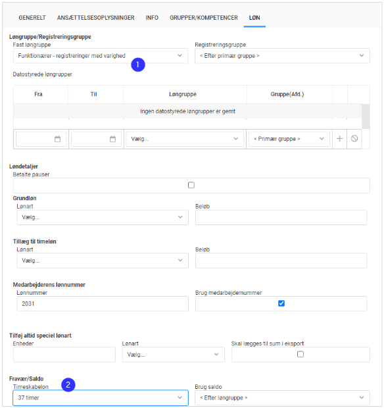Uncheck Brug medarbejdernummer checkbox
Image resolution: width=384 pixels, height=408 pixels.
(x=281, y=303)
